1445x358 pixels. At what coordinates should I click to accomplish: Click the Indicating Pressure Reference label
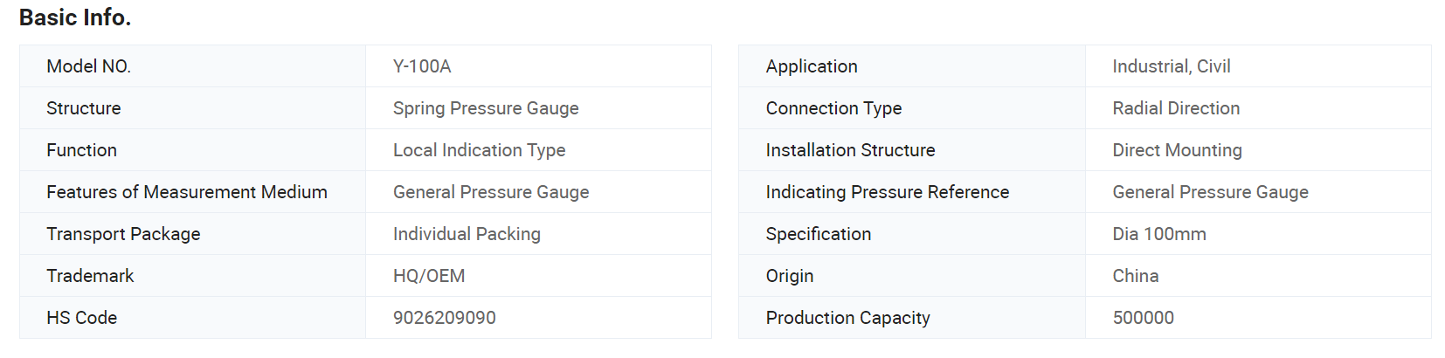[x=888, y=192]
